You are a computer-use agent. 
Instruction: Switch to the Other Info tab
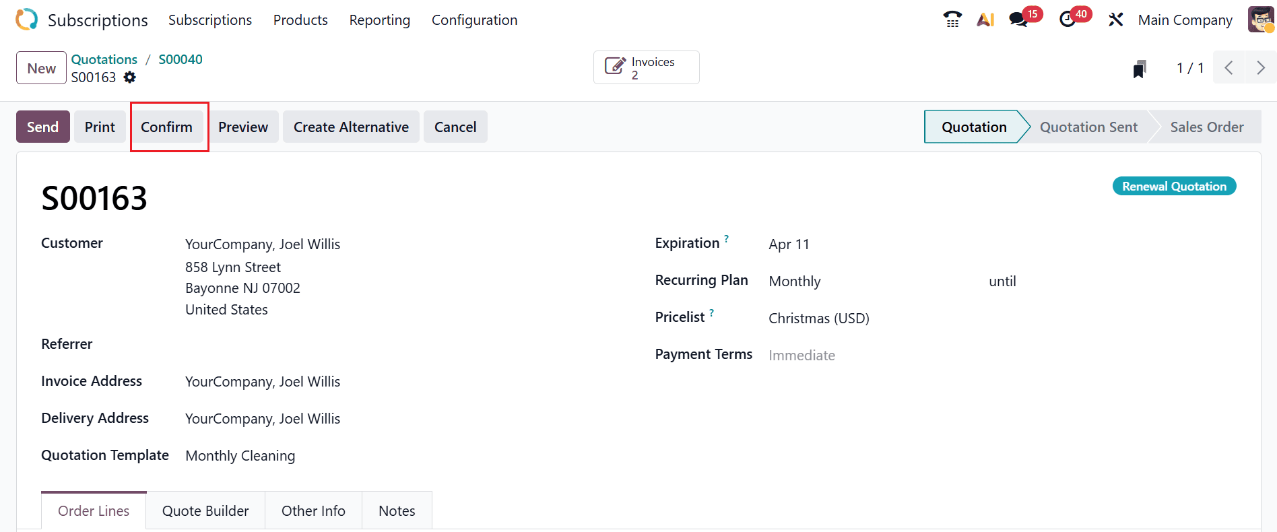(313, 510)
